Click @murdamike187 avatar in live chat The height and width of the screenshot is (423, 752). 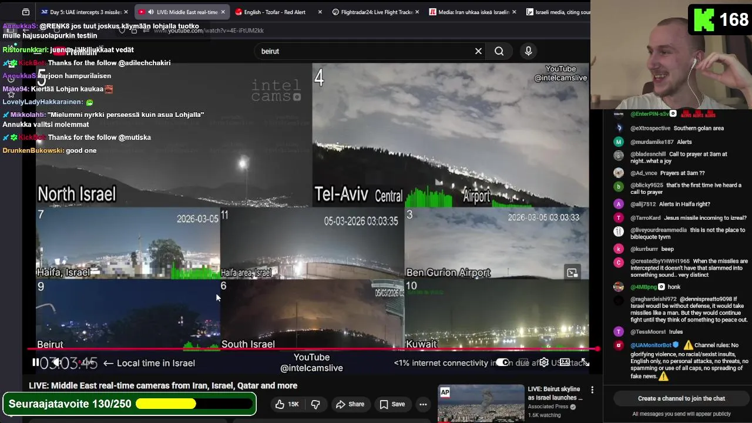click(619, 142)
